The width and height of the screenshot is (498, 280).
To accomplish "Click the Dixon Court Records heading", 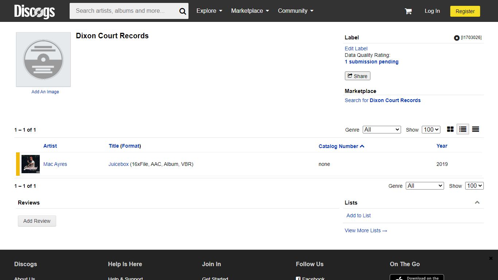I will (112, 36).
